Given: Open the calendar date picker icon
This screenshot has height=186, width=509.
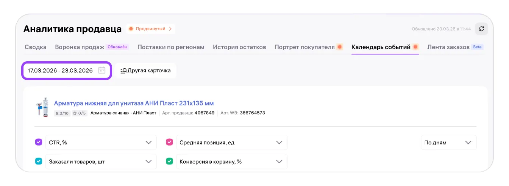Looking at the screenshot, I should [x=102, y=70].
